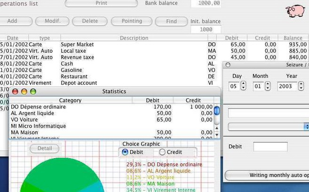Click the Description column header
This screenshot has height=192, width=309.
134,38
